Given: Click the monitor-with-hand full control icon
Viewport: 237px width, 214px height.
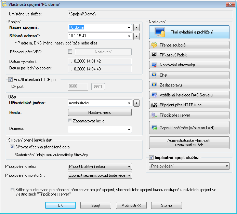Looking at the screenshot, I should (x=160, y=32).
